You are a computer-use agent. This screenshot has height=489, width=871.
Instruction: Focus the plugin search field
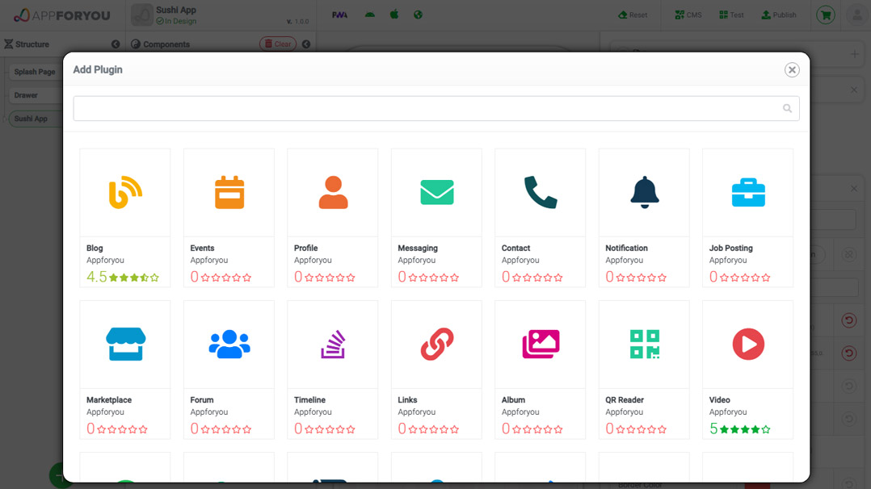click(436, 108)
